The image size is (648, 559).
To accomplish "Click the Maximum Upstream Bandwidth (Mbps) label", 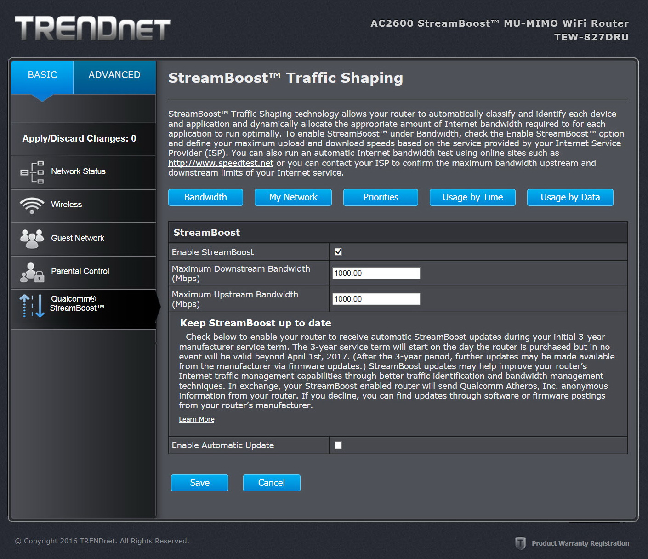I will pyautogui.click(x=235, y=299).
